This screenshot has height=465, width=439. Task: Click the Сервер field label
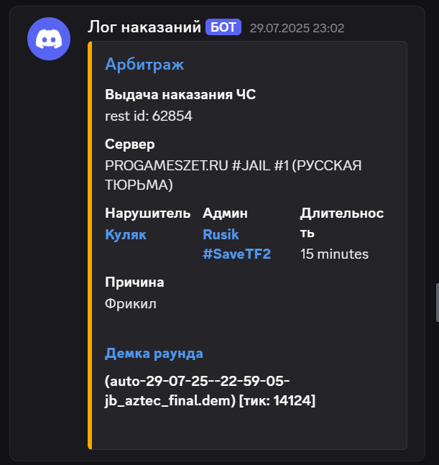coord(130,144)
